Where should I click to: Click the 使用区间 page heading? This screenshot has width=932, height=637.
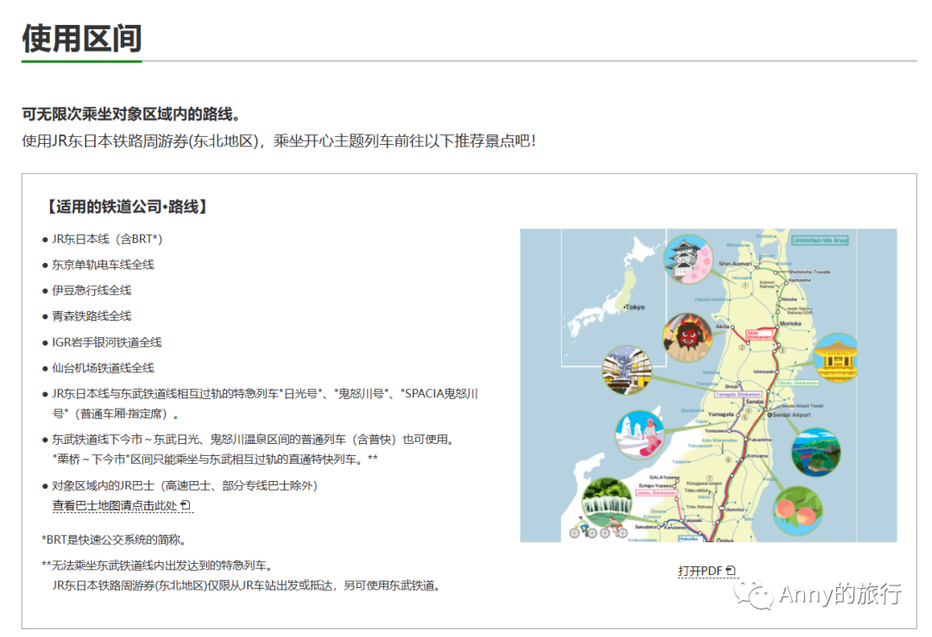coord(82,39)
